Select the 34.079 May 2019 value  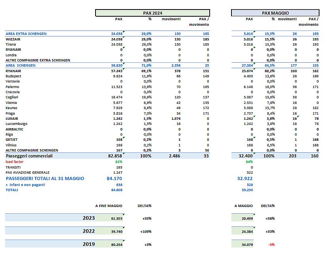247,245
